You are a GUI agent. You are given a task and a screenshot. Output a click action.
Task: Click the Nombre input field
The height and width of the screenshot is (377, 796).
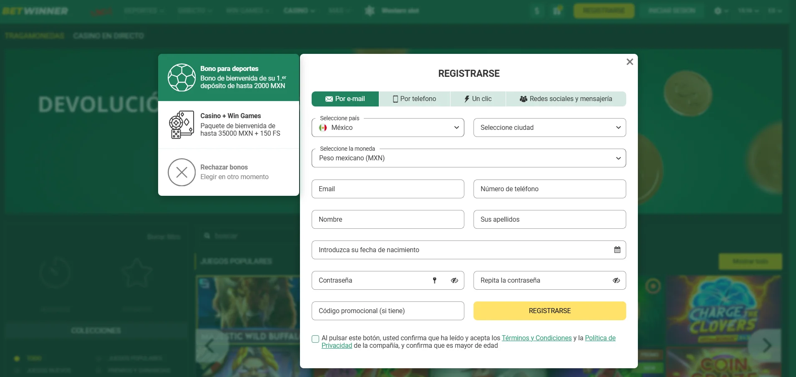coord(388,219)
